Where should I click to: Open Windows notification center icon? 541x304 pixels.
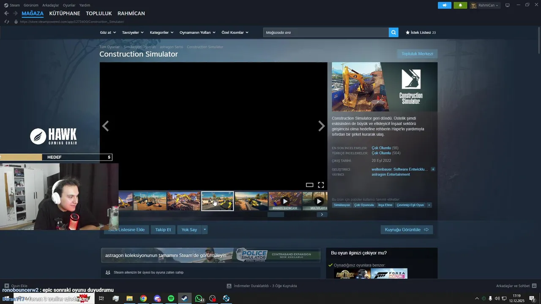pos(532,299)
